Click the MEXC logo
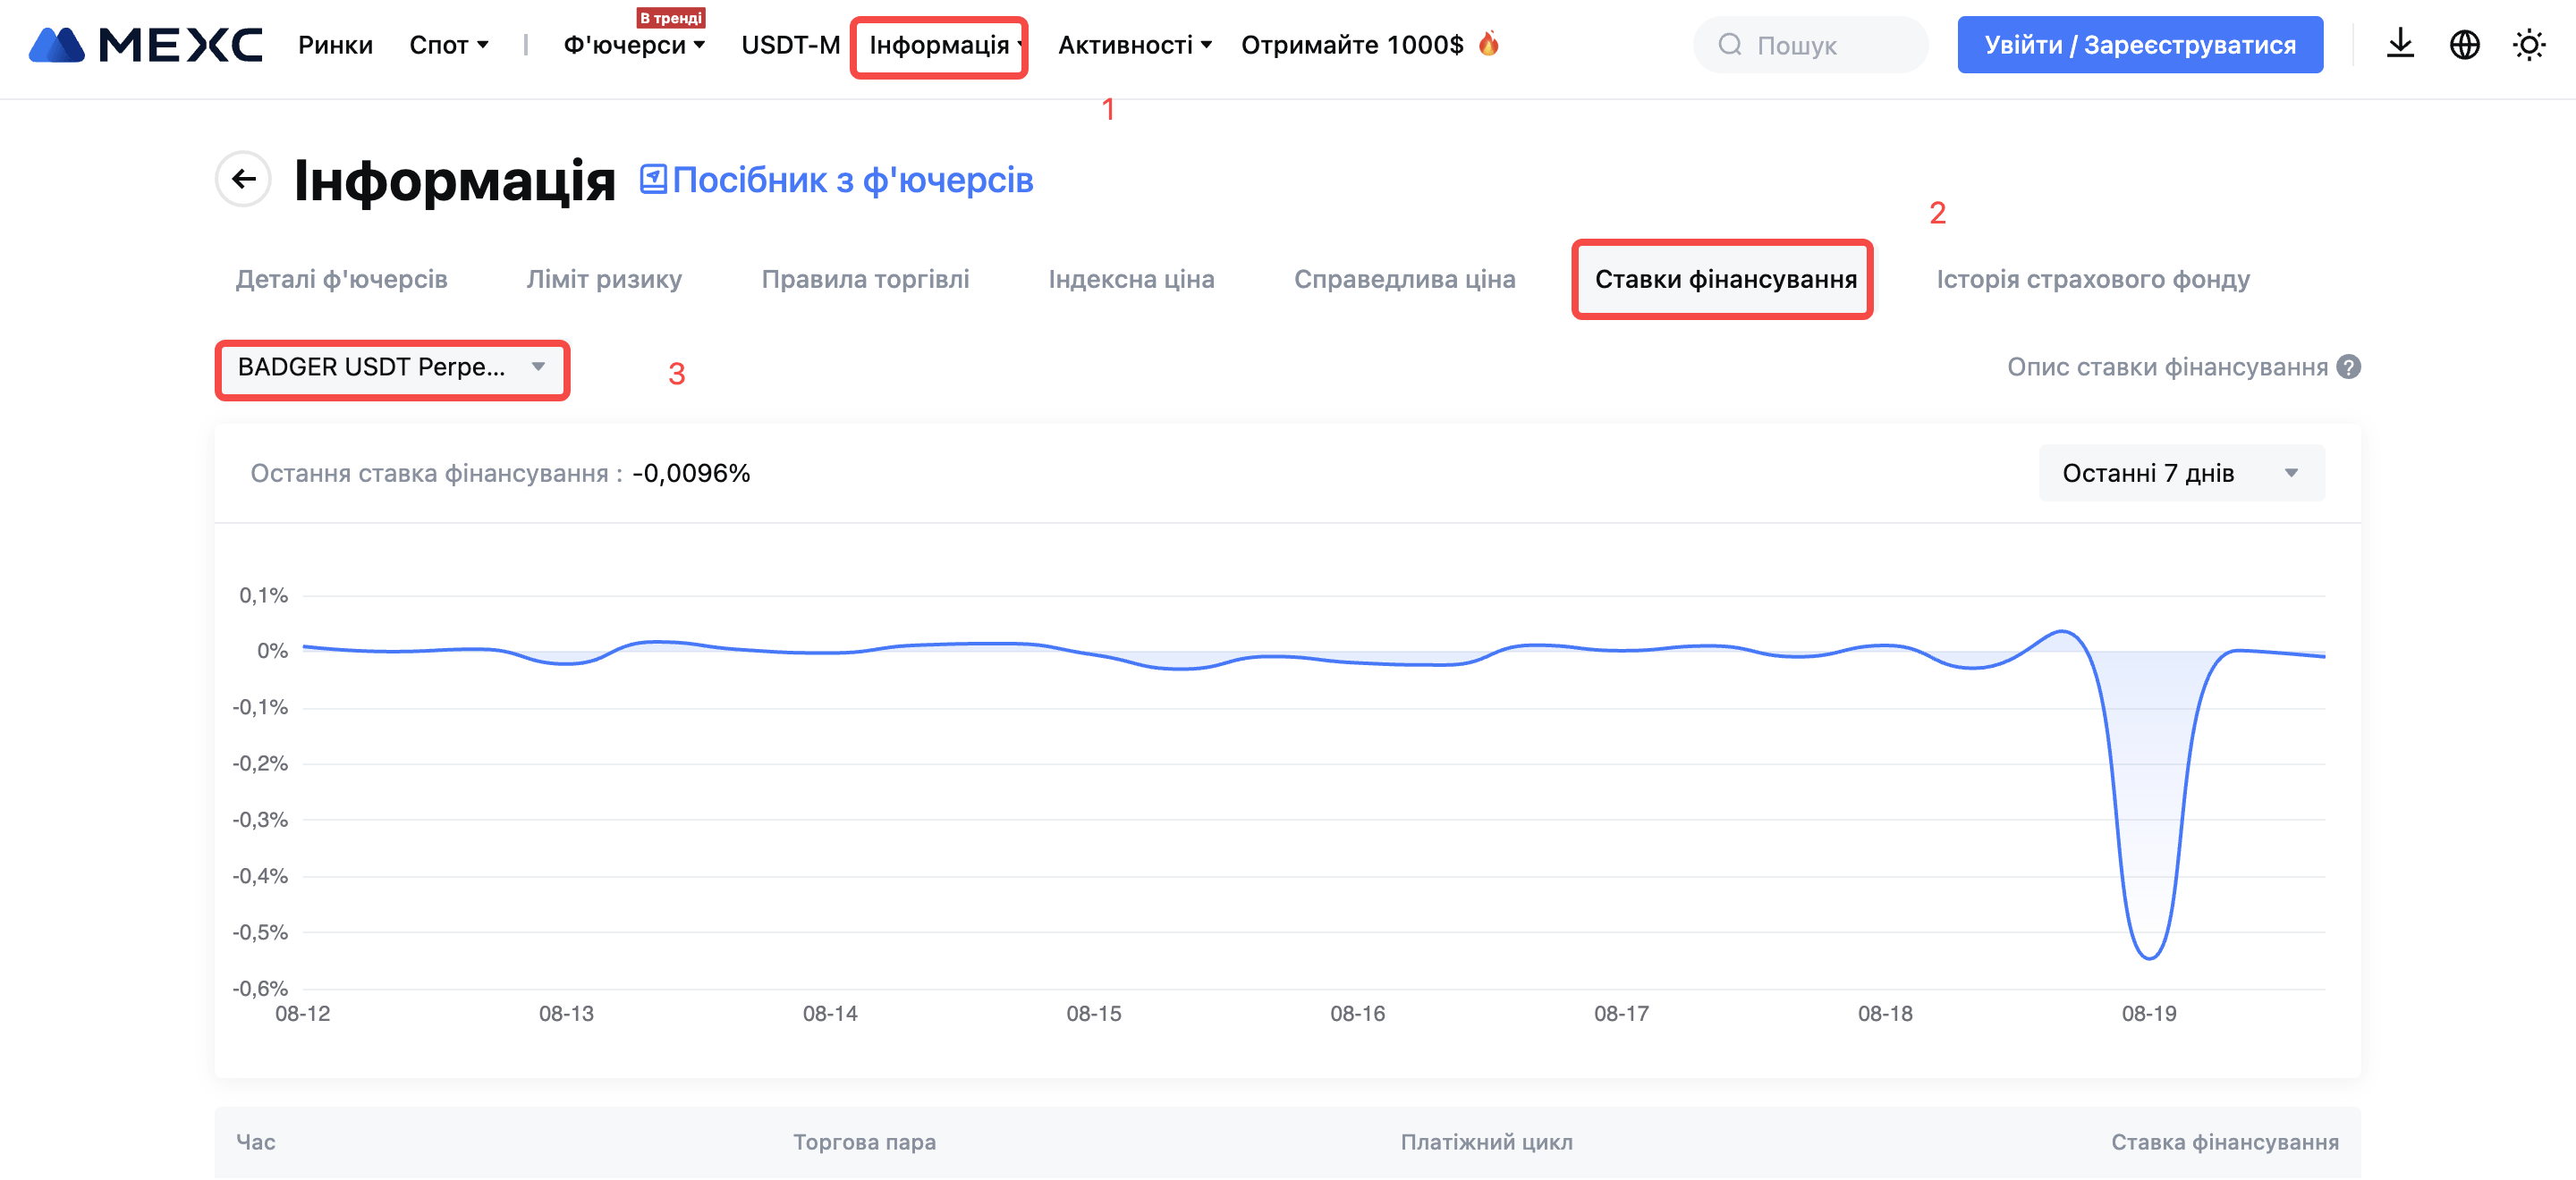 pos(146,45)
